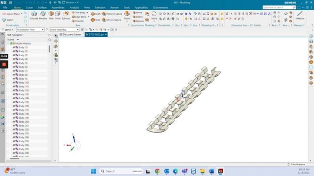Screen dimensions: 314x176
Task: Toggle visibility of Body (1)
Action: (x=14, y=47)
